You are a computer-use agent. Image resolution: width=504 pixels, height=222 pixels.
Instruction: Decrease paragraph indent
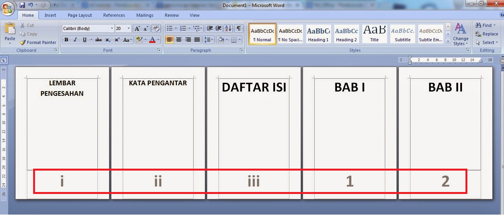click(x=210, y=28)
